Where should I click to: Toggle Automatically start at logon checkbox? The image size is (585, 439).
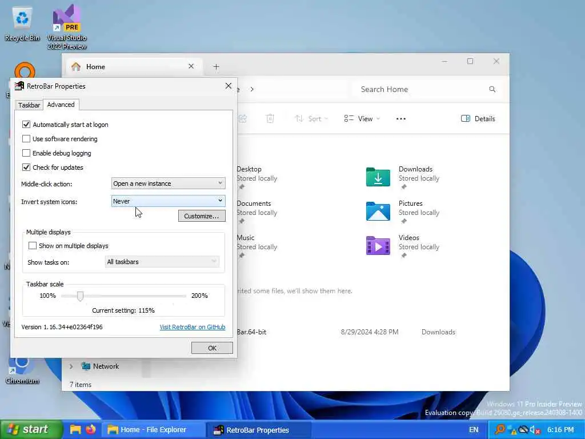(26, 124)
